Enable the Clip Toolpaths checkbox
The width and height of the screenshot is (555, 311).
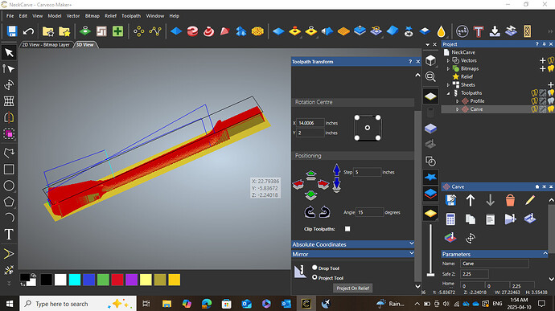pos(347,229)
